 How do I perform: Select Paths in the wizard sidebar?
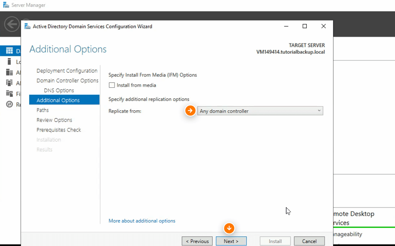click(42, 110)
